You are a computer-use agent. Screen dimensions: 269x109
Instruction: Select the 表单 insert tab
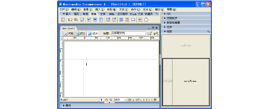click(94, 14)
